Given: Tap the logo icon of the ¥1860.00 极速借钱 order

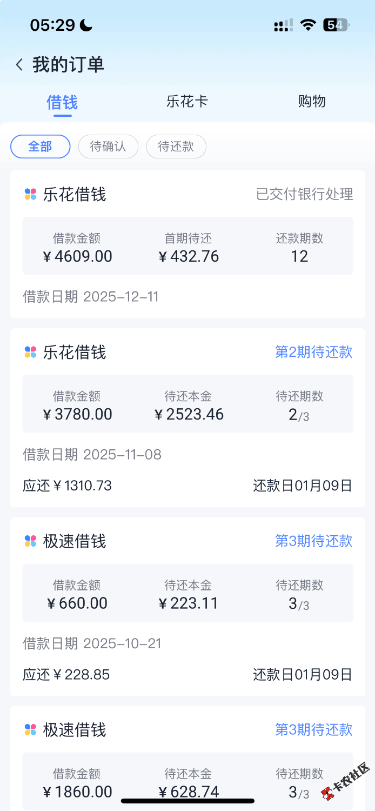Looking at the screenshot, I should pos(30,730).
